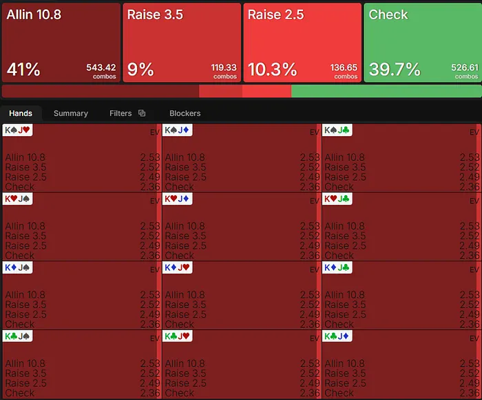482x400 pixels.
Task: Click the 119.33 combos value
Action: click(x=224, y=67)
